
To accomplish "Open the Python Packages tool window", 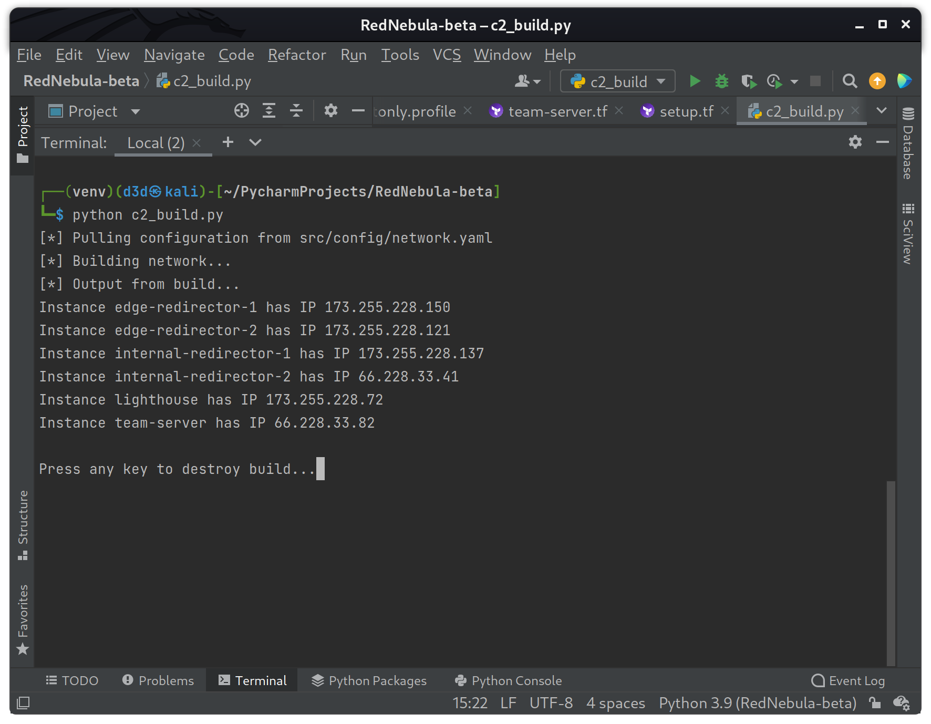I will pos(369,680).
